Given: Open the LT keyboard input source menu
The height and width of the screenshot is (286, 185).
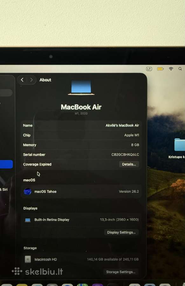Looking at the screenshot, I should pos(149,69).
